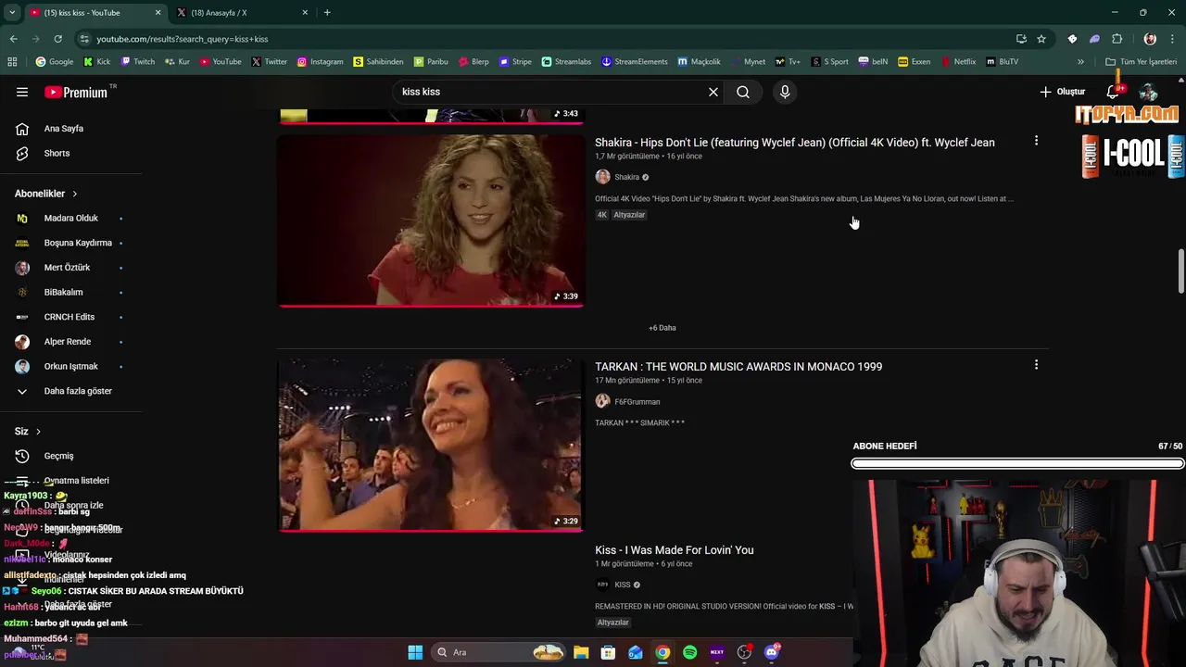
Task: Open the YouTube hamburger guide menu
Action: coord(22,92)
